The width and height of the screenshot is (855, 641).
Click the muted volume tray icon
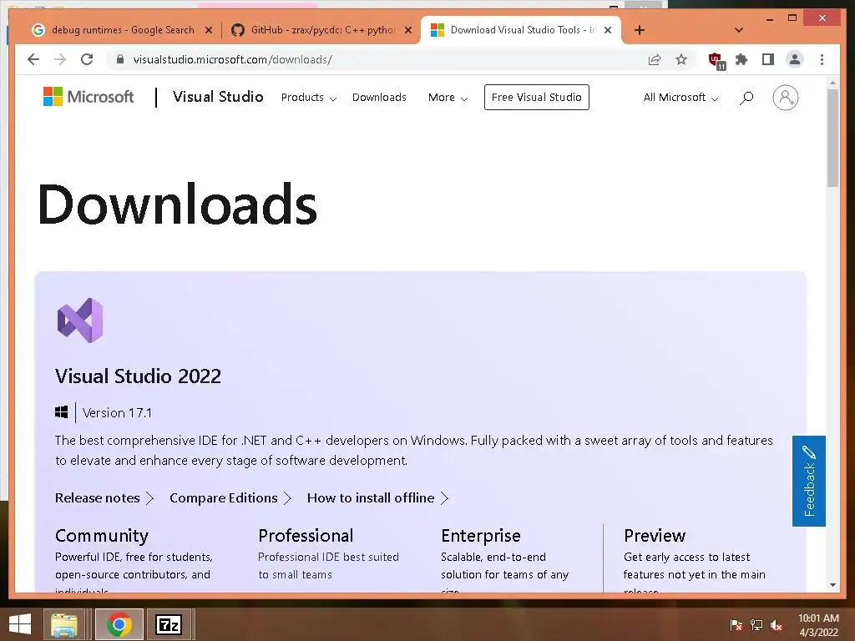pos(777,625)
